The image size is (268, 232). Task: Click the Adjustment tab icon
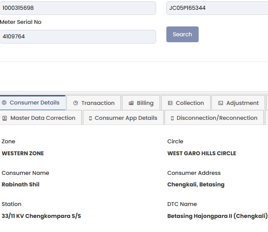coord(220,103)
